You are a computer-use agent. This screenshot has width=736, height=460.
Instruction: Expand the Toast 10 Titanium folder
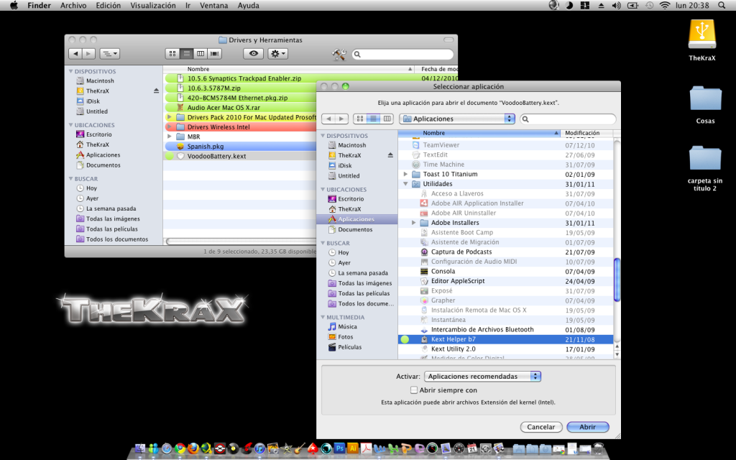pos(405,174)
